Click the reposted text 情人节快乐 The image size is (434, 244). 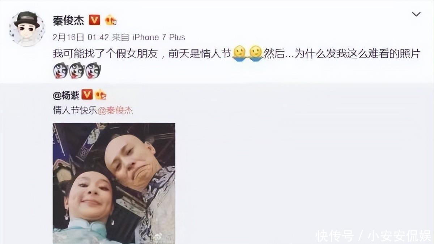coord(75,110)
